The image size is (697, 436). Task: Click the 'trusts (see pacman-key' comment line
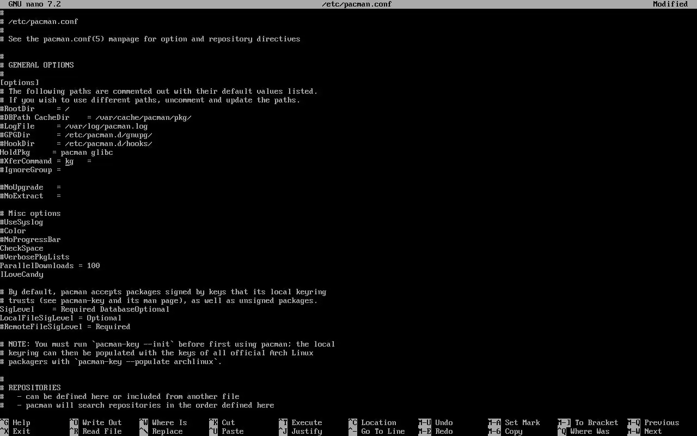159,300
